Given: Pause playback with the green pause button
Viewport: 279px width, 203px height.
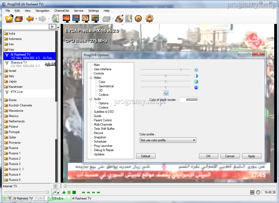Looking at the screenshot, I should pyautogui.click(x=69, y=192).
